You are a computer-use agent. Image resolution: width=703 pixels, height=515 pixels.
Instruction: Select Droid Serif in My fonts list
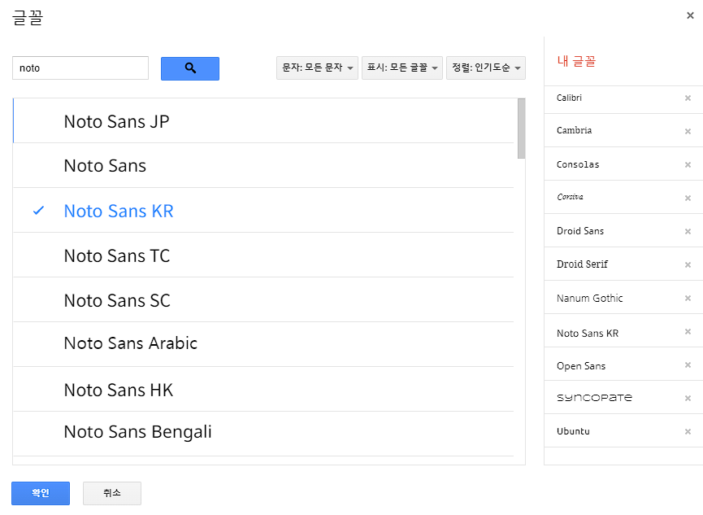coord(582,264)
